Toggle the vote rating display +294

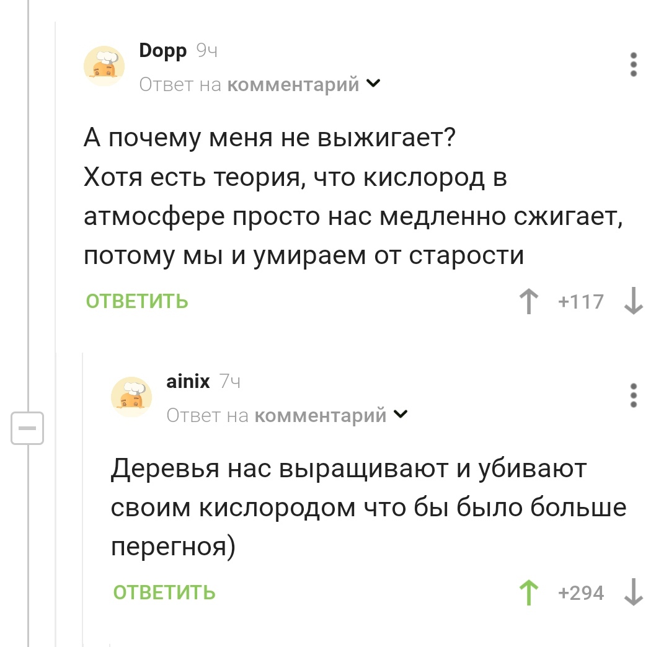click(582, 592)
